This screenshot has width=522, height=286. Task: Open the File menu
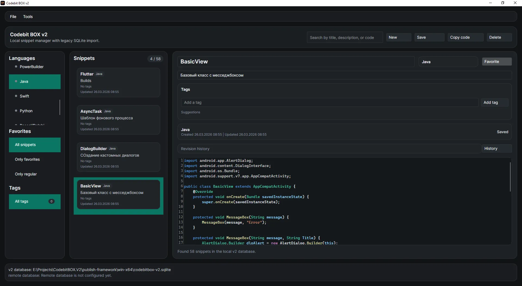13,17
